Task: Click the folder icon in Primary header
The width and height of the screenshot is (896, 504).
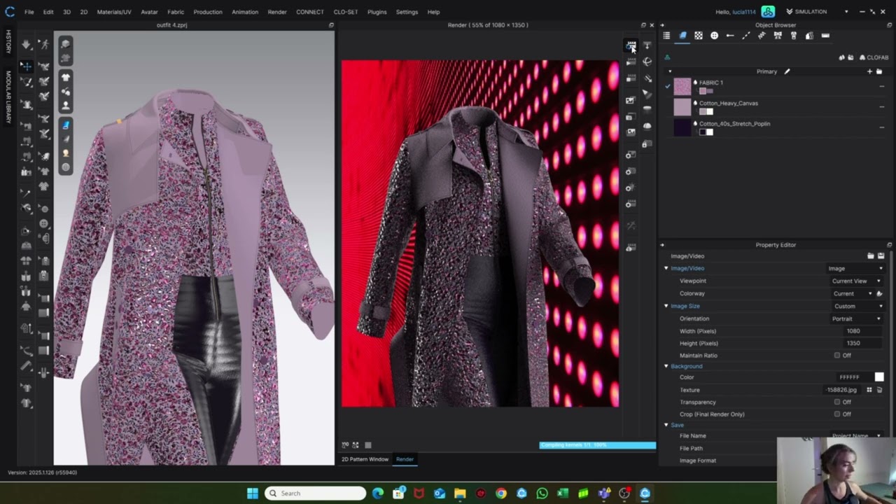Action: [879, 71]
